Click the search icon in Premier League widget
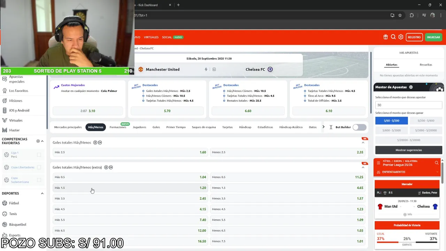Image resolution: width=446 pixels, height=251 pixels. tap(437, 163)
